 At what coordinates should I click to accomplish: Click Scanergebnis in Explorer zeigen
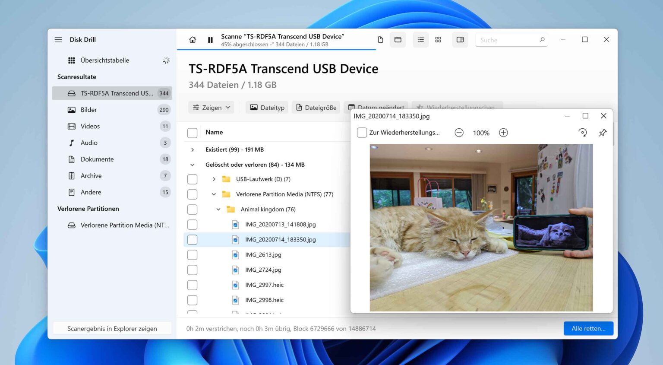pos(112,329)
